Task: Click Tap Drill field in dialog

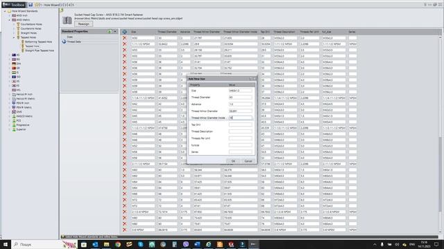Action: [x=240, y=124]
